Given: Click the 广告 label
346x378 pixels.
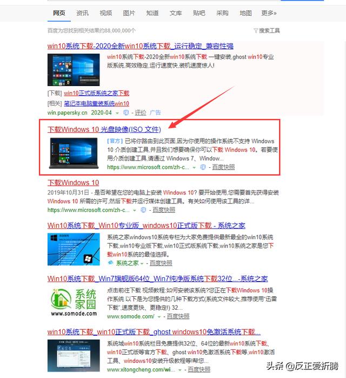Looking at the screenshot, I should tap(155, 113).
